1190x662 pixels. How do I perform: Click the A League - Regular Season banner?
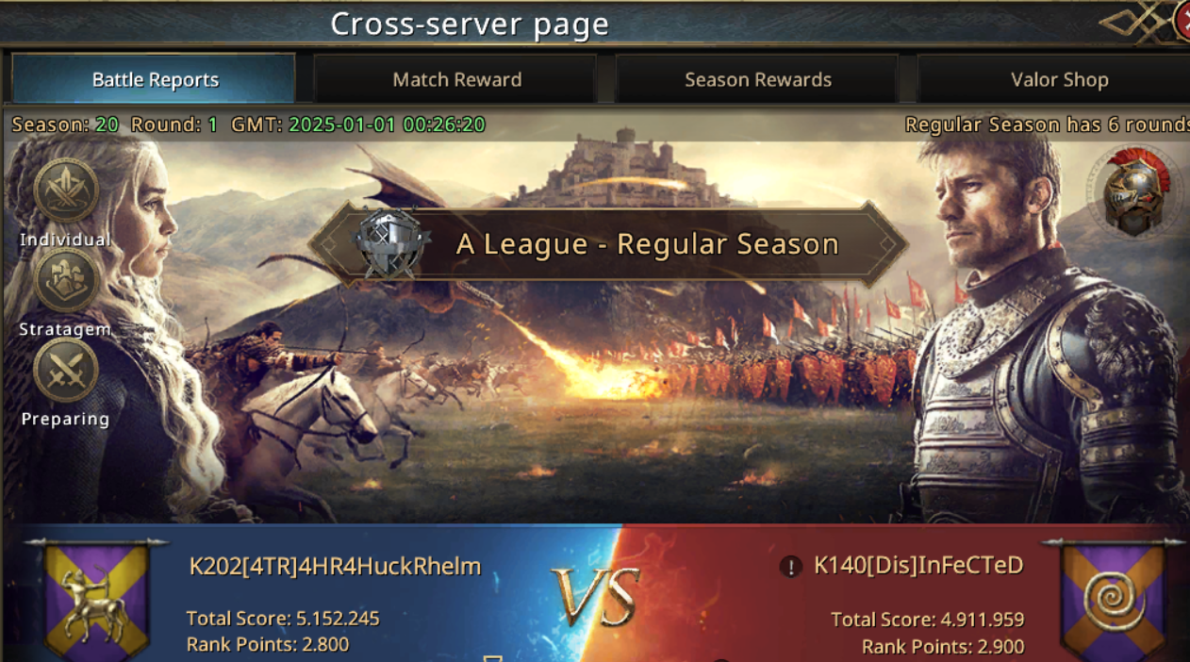click(608, 243)
